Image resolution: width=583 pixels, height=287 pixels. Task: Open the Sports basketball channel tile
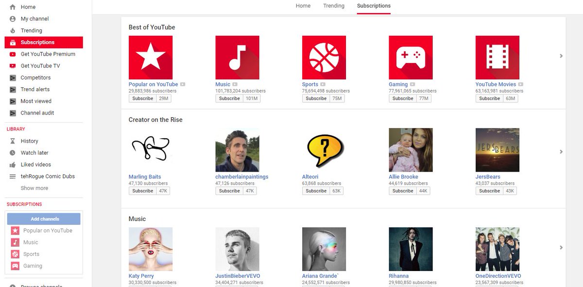tap(324, 58)
